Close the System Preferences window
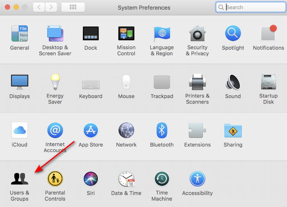 [x=7, y=7]
